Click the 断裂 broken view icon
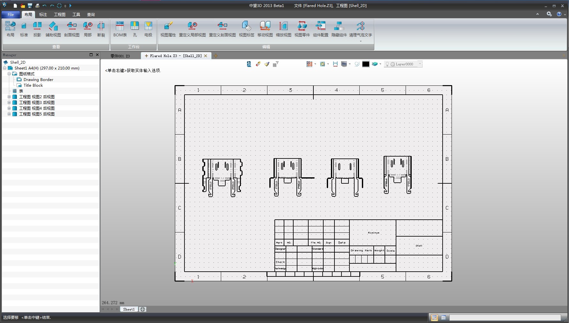Image resolution: width=569 pixels, height=323 pixels. [x=101, y=29]
